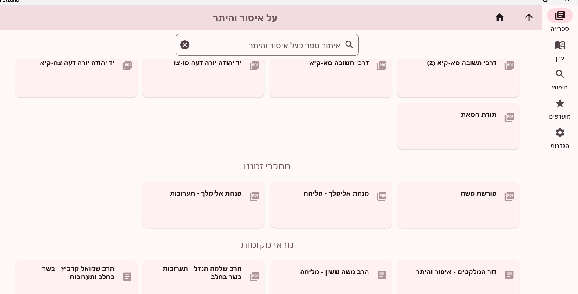578x294 pixels.
Task: Open מנחת אלימלך - תערובות book card
Action: click(x=203, y=205)
